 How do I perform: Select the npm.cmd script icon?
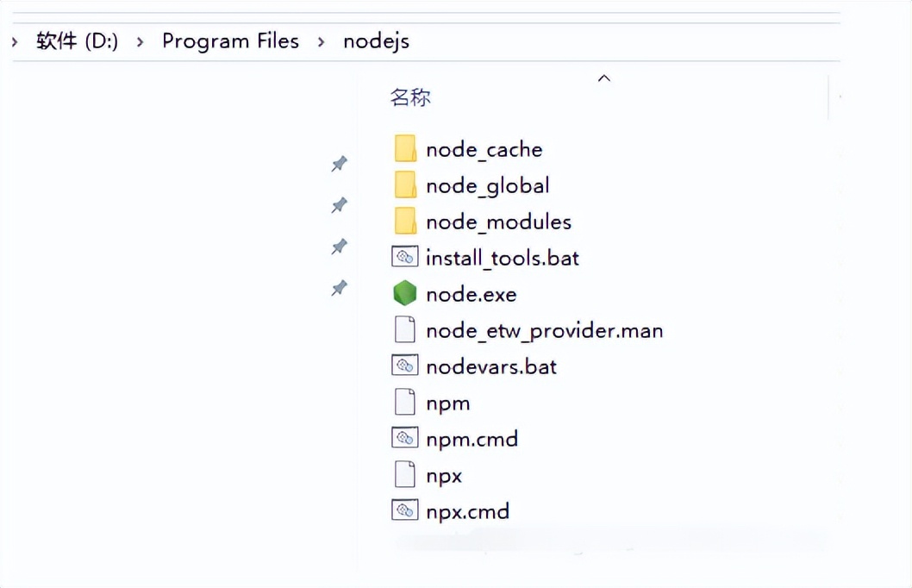tap(405, 437)
